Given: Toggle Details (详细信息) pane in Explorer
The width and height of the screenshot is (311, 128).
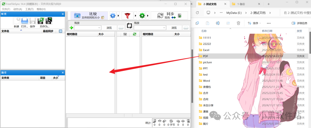Looking at the screenshot, I should [x=299, y=23].
